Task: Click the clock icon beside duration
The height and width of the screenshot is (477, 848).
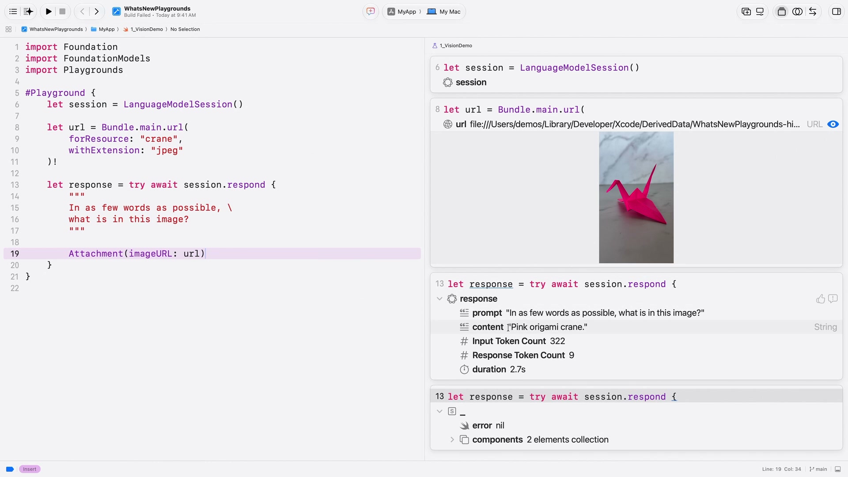Action: [464, 370]
